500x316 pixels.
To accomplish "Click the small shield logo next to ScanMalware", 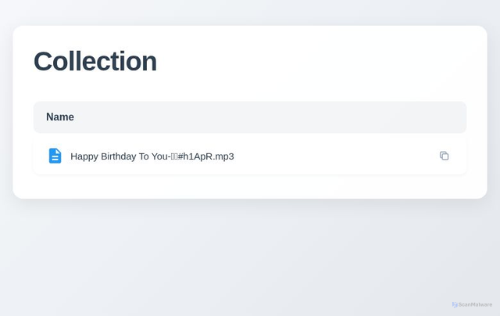I will pyautogui.click(x=455, y=304).
